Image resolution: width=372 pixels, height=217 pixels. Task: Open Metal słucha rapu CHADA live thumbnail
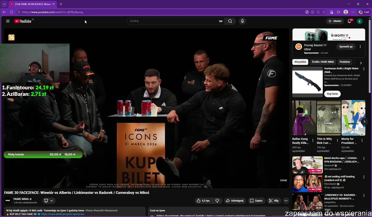(x=307, y=165)
